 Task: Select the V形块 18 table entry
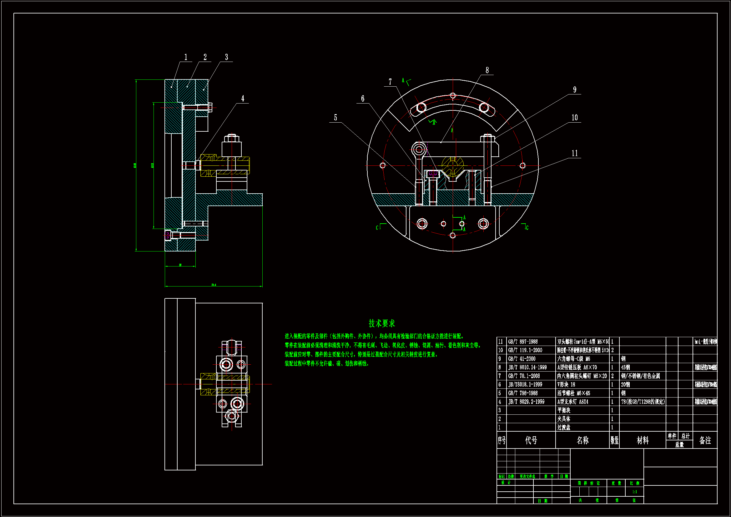tap(566, 385)
